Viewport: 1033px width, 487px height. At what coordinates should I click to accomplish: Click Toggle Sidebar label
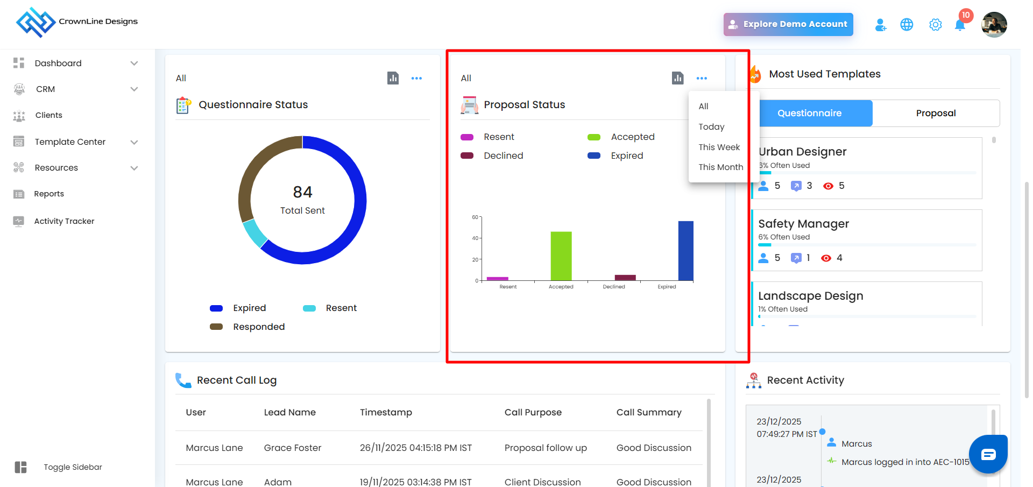73,467
